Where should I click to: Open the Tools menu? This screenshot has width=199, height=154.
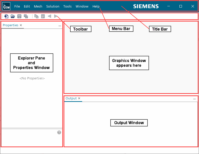click(67, 6)
